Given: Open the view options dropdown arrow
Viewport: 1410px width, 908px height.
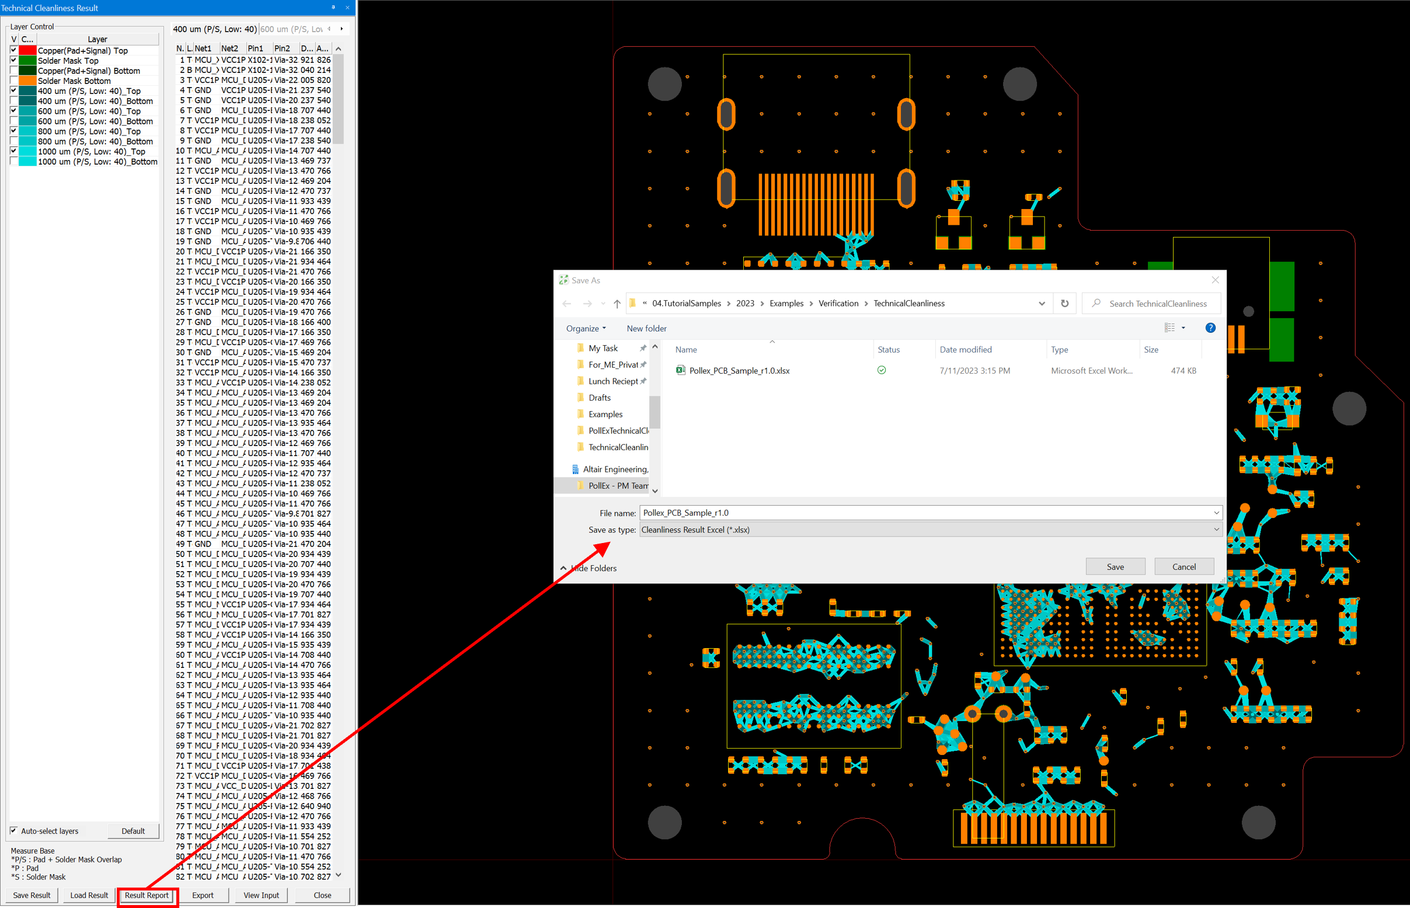Looking at the screenshot, I should (x=1183, y=328).
